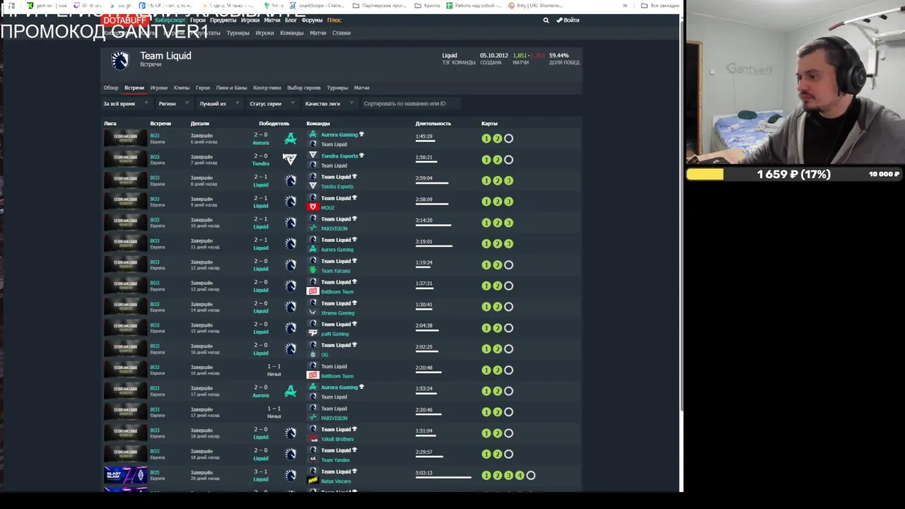Open Tundra Esports link in 7-days-ago row
The image size is (905, 509).
(x=339, y=156)
